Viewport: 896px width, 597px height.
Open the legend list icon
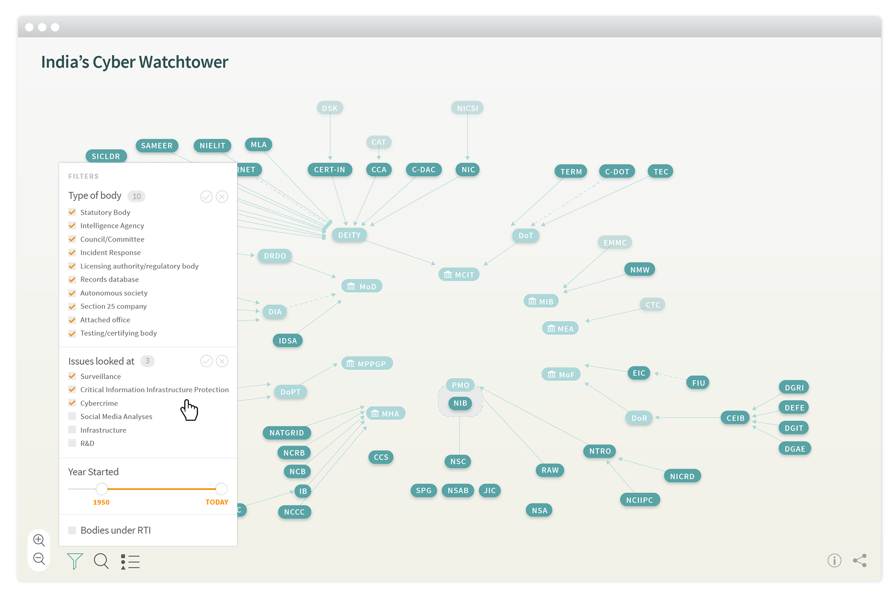coord(130,562)
